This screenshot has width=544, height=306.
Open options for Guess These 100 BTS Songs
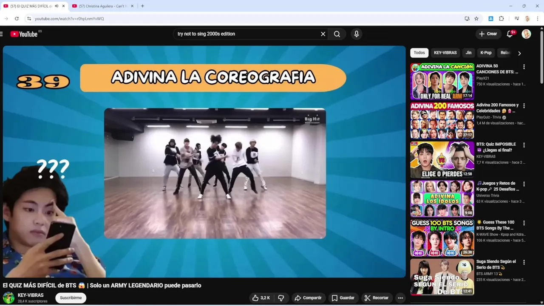pyautogui.click(x=524, y=223)
